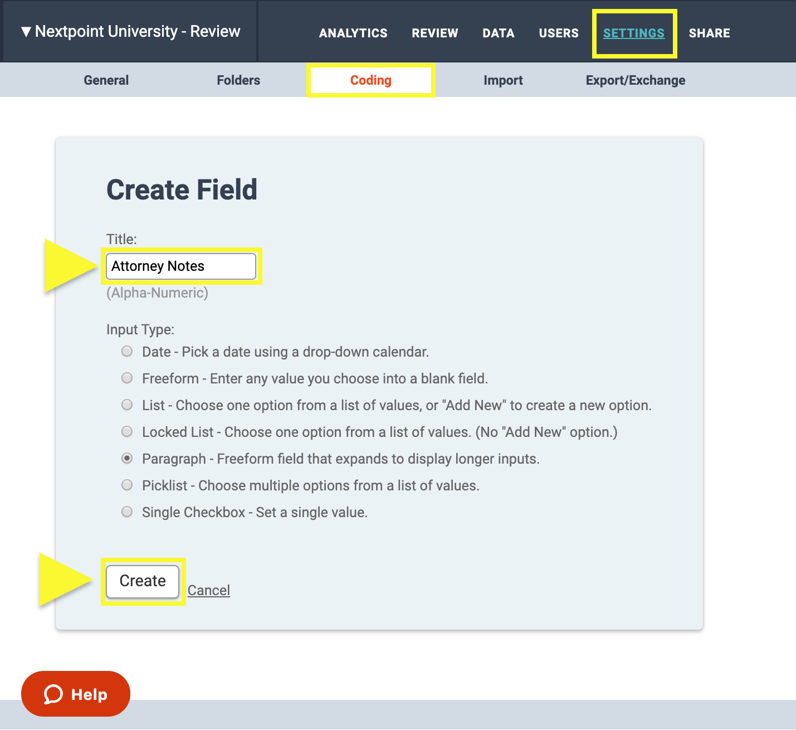Choose the Locked List radio option
This screenshot has width=796, height=730.
pyautogui.click(x=127, y=431)
